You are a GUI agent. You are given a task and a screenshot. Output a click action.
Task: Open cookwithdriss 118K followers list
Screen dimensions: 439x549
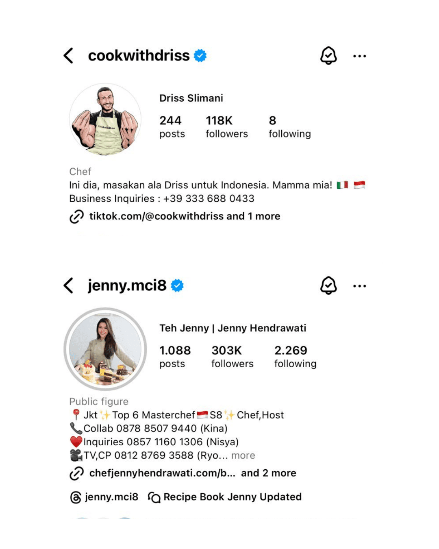(226, 127)
